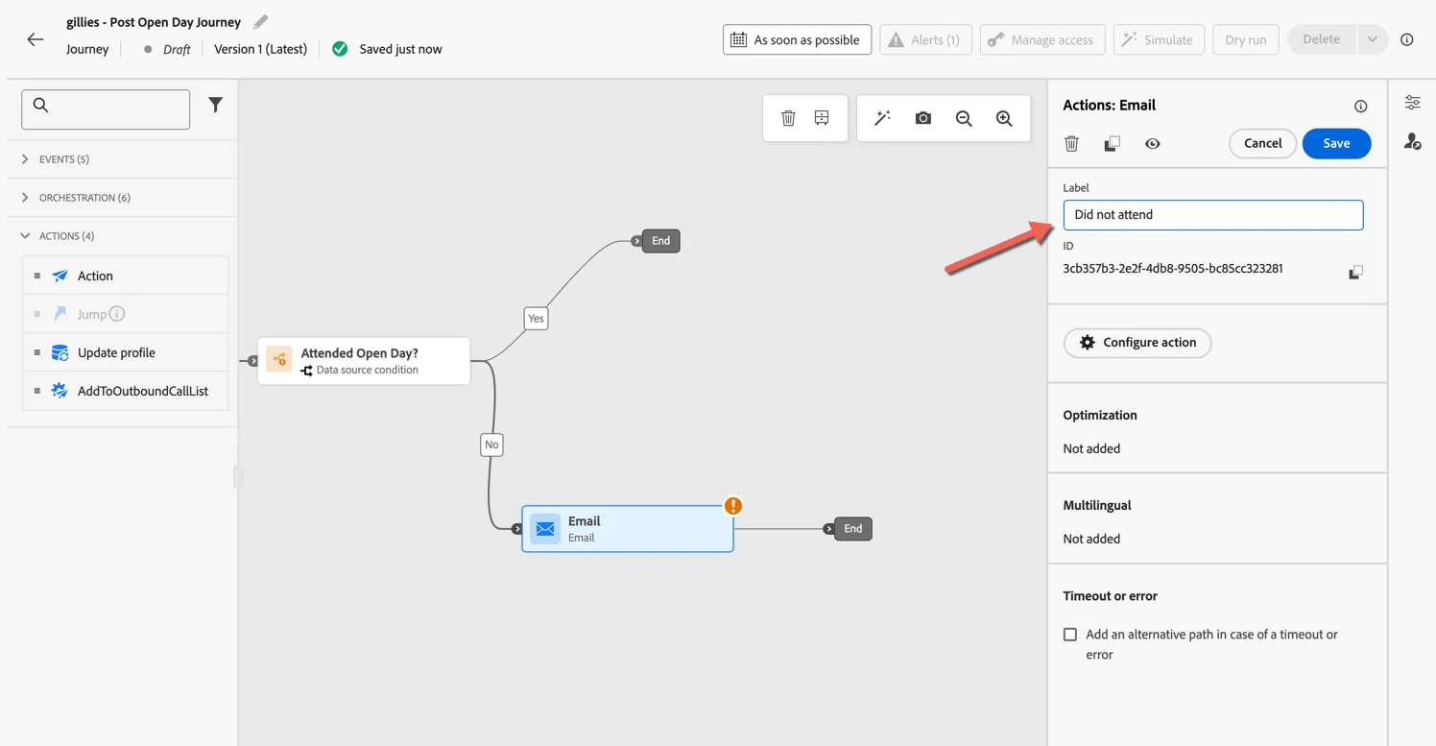Save the email action settings
1436x746 pixels.
pos(1336,143)
